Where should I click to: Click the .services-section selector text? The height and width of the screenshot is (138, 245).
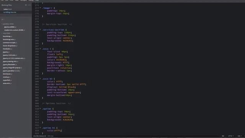coord(53,30)
